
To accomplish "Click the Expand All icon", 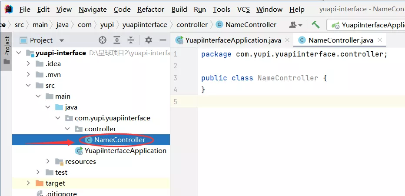I will pyautogui.click(x=117, y=40).
